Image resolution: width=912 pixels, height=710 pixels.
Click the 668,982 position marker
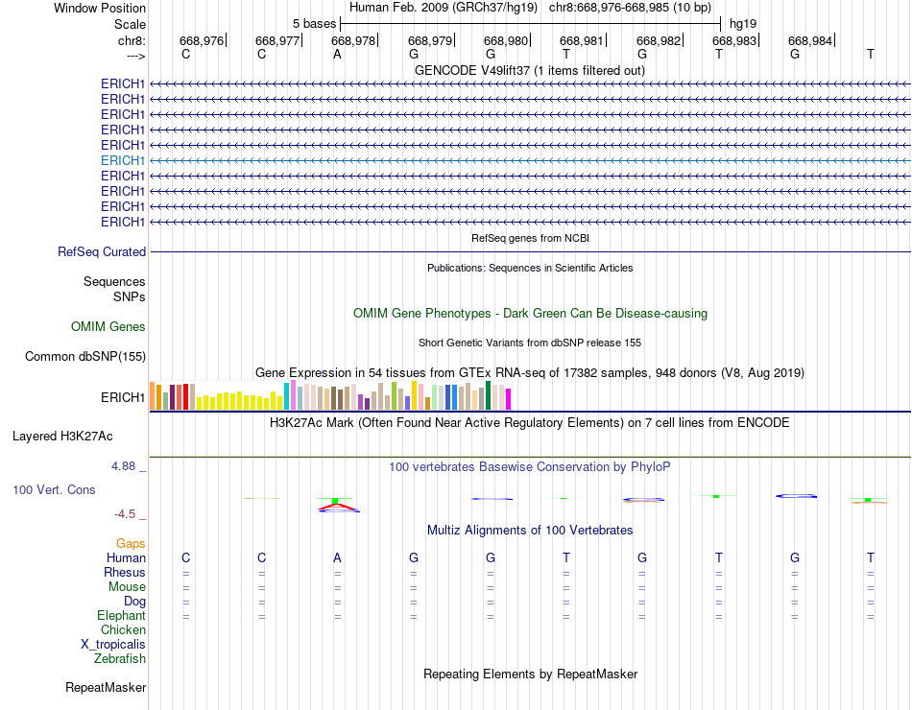[659, 40]
